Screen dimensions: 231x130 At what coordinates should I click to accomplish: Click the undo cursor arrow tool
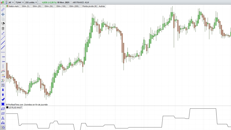[x=3, y=128]
